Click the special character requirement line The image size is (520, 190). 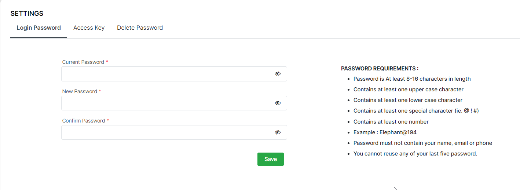coord(416,111)
